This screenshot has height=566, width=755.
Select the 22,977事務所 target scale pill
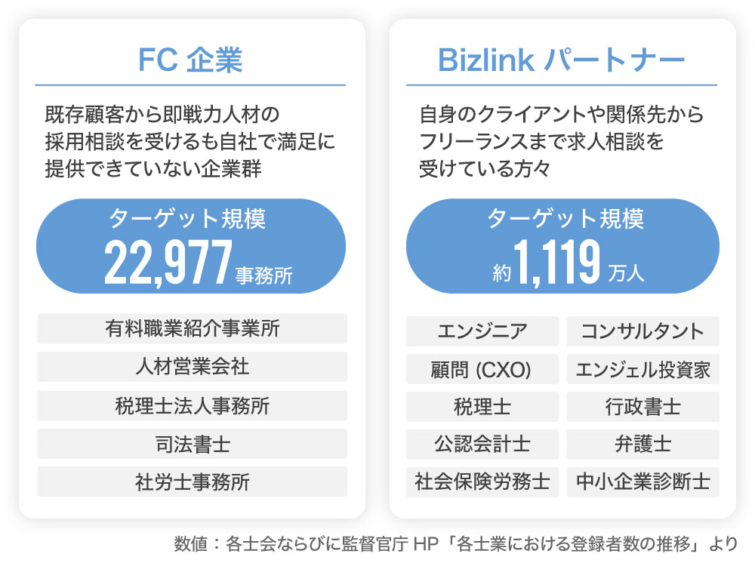point(191,246)
